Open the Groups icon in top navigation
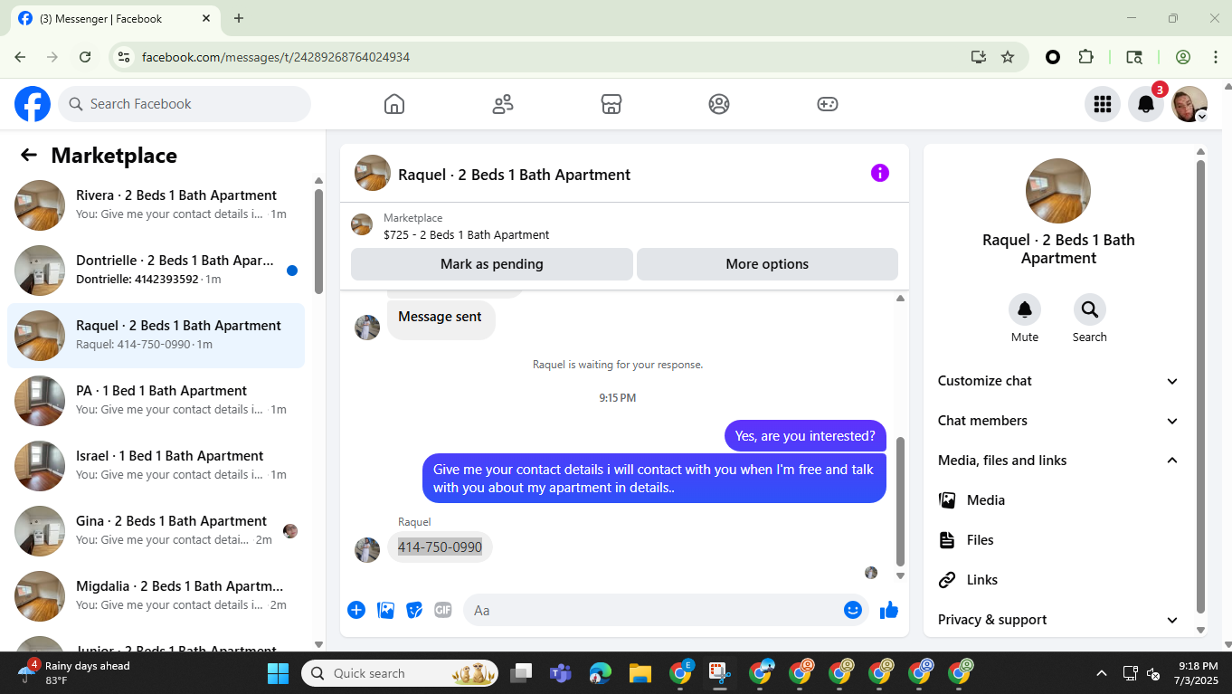Viewport: 1232px width, 694px height. point(719,104)
